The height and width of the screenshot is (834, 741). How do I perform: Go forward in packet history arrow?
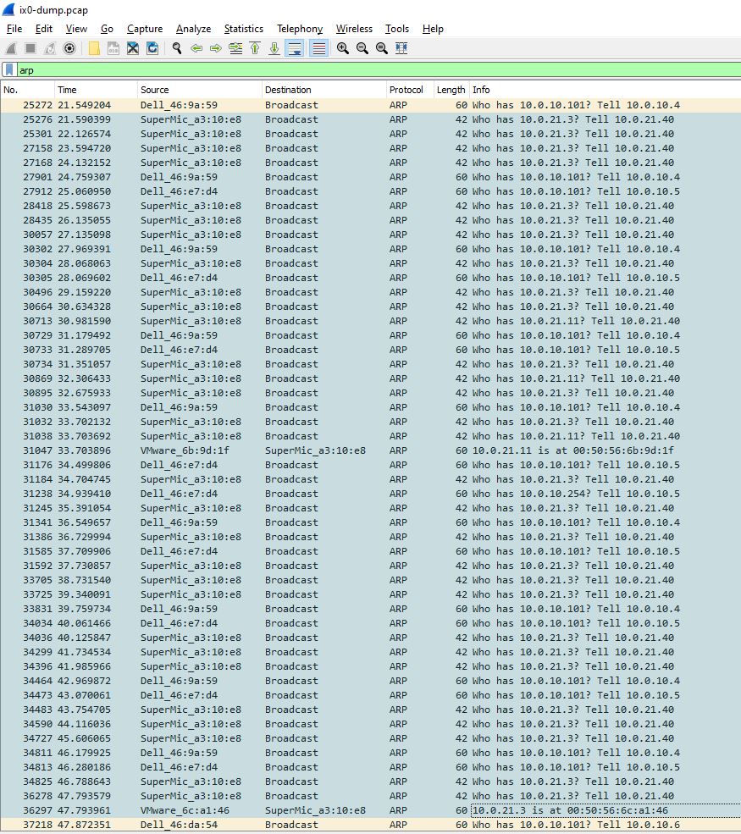point(215,49)
